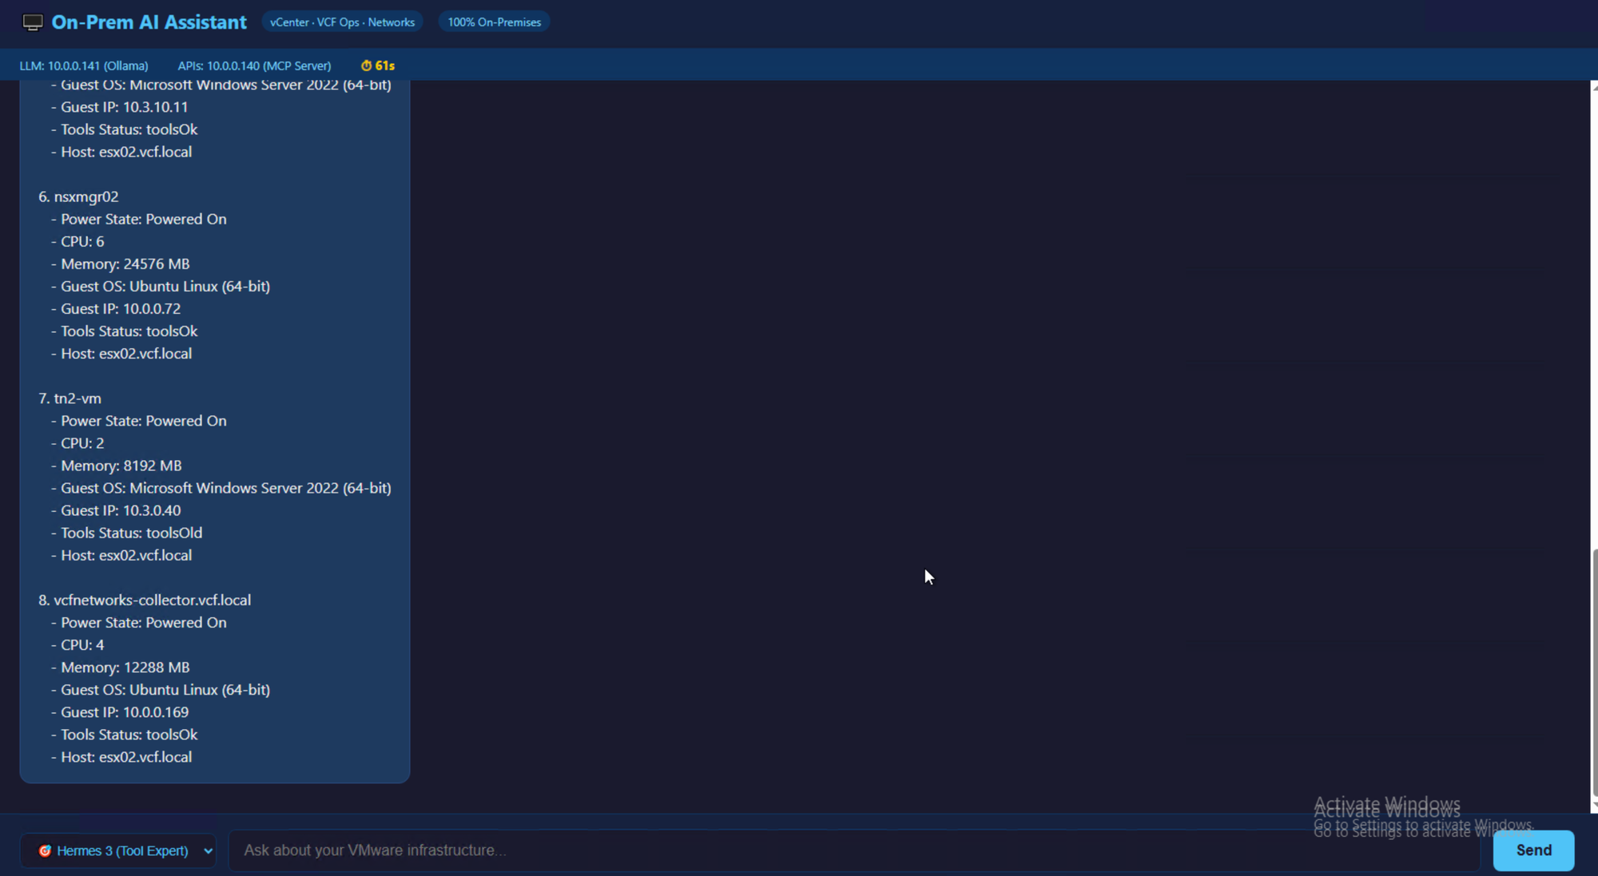Click 'Guest IP: 10.3.0.40' line
The height and width of the screenshot is (876, 1598).
116,510
